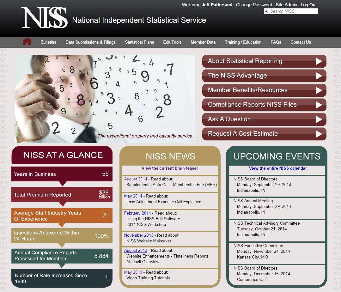This screenshot has width=341, height=292.
Task: Click the magnifying glass search icon
Action: 267,11
